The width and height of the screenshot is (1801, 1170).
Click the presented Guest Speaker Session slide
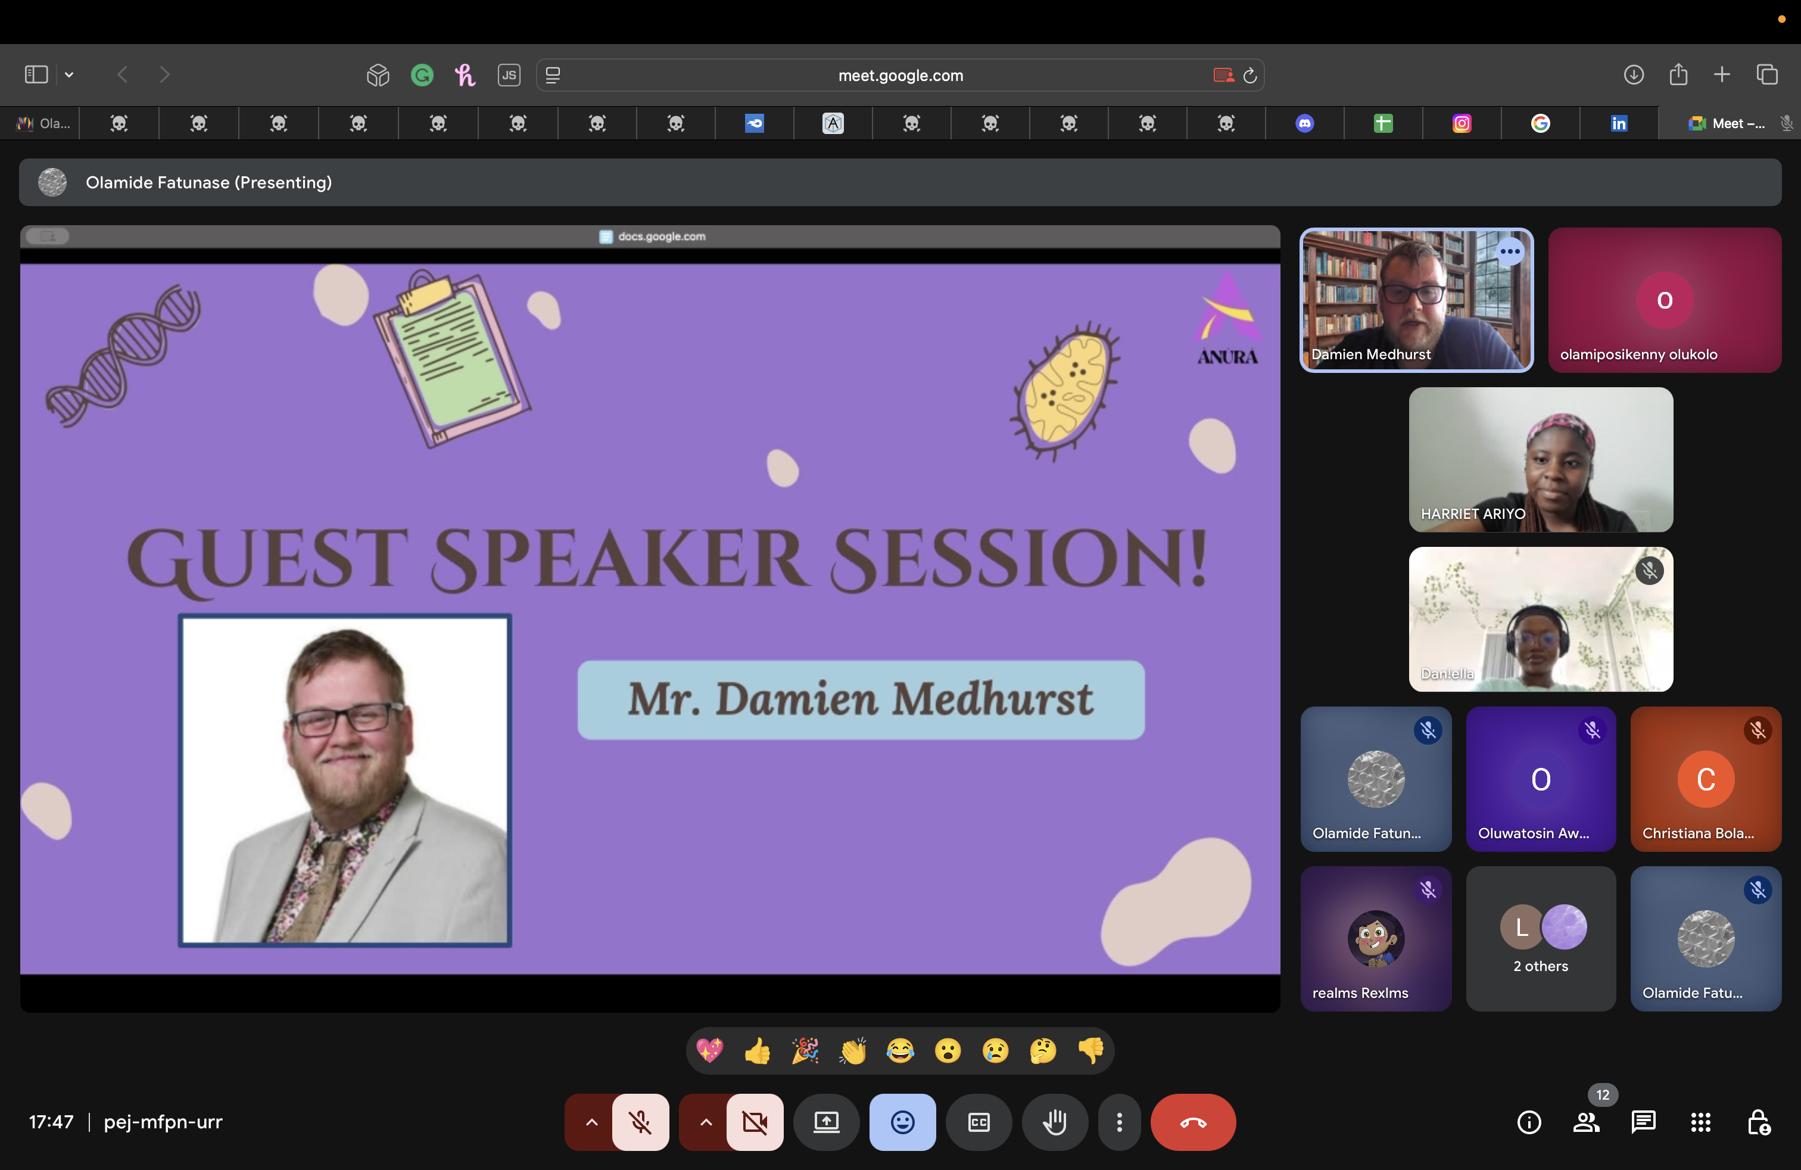tap(650, 618)
